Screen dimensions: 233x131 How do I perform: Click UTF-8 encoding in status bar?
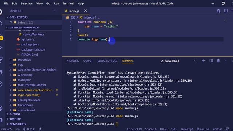163,129
